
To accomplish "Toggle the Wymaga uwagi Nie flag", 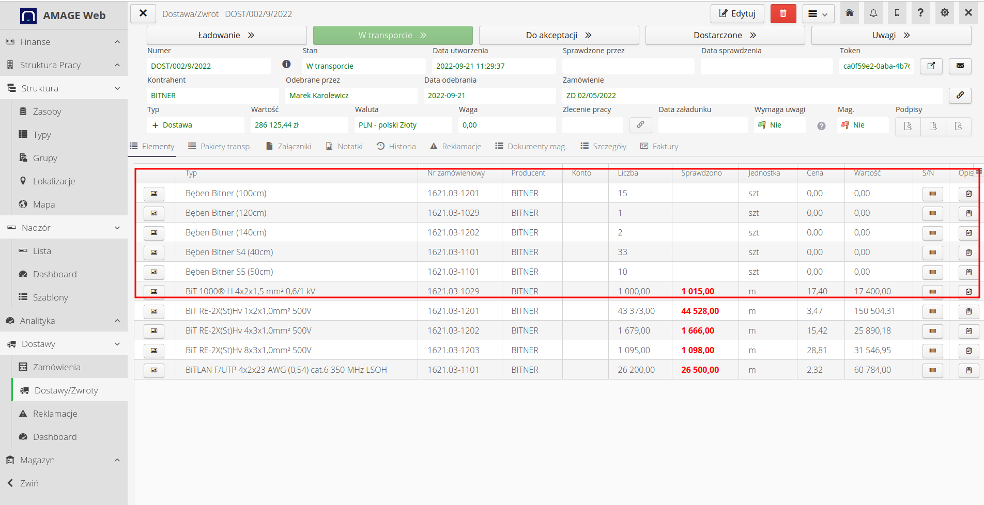I will coord(770,125).
